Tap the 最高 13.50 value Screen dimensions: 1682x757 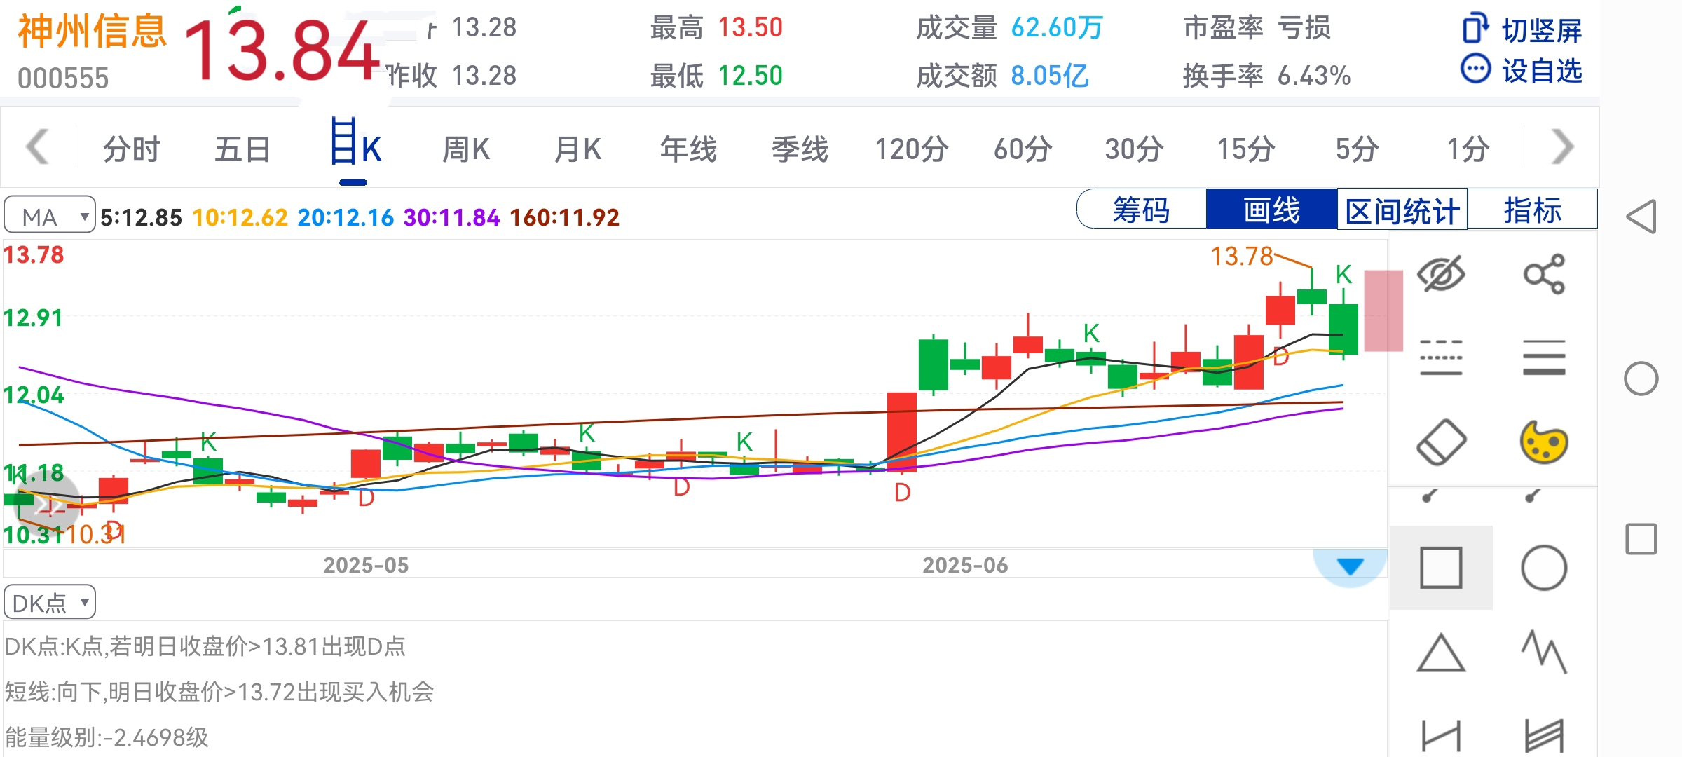tap(750, 28)
